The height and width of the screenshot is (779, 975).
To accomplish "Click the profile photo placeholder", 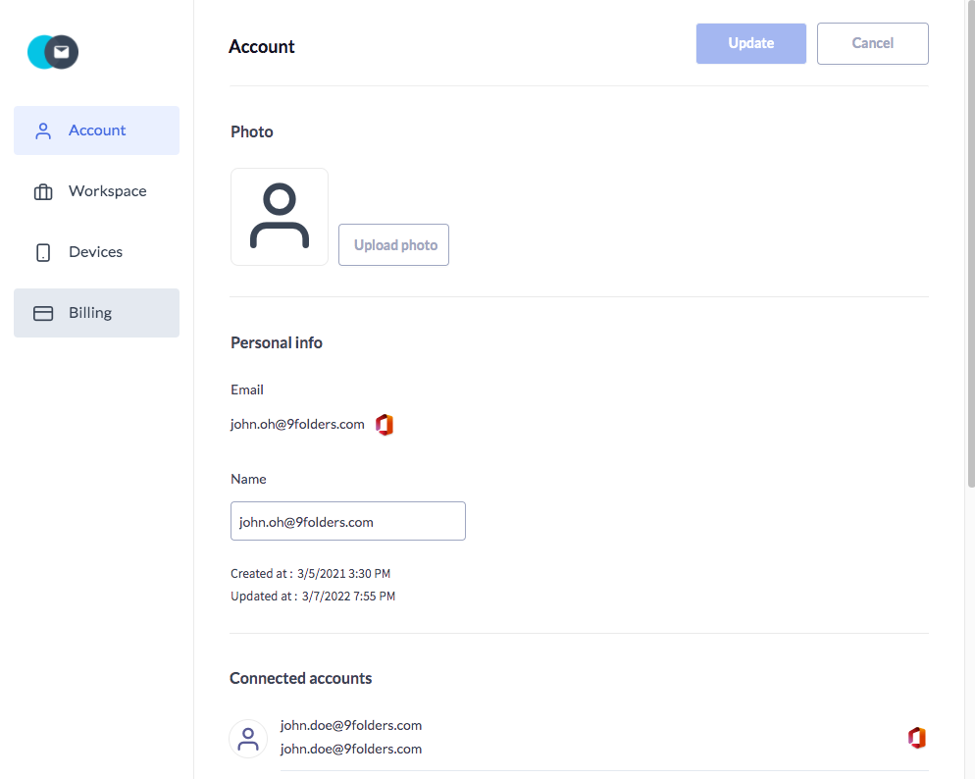I will [x=280, y=217].
